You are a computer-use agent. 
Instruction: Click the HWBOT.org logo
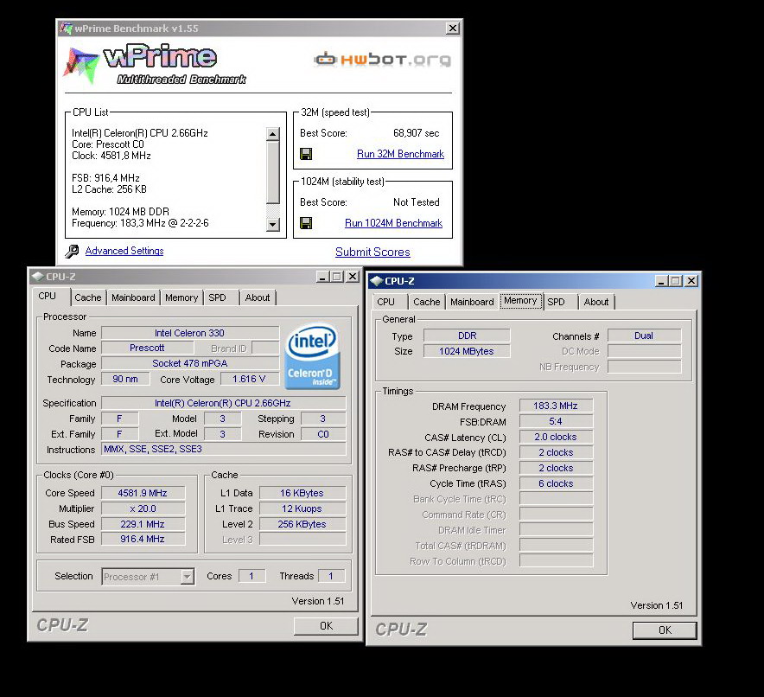point(383,60)
